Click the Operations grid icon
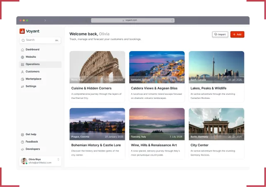 (22, 65)
